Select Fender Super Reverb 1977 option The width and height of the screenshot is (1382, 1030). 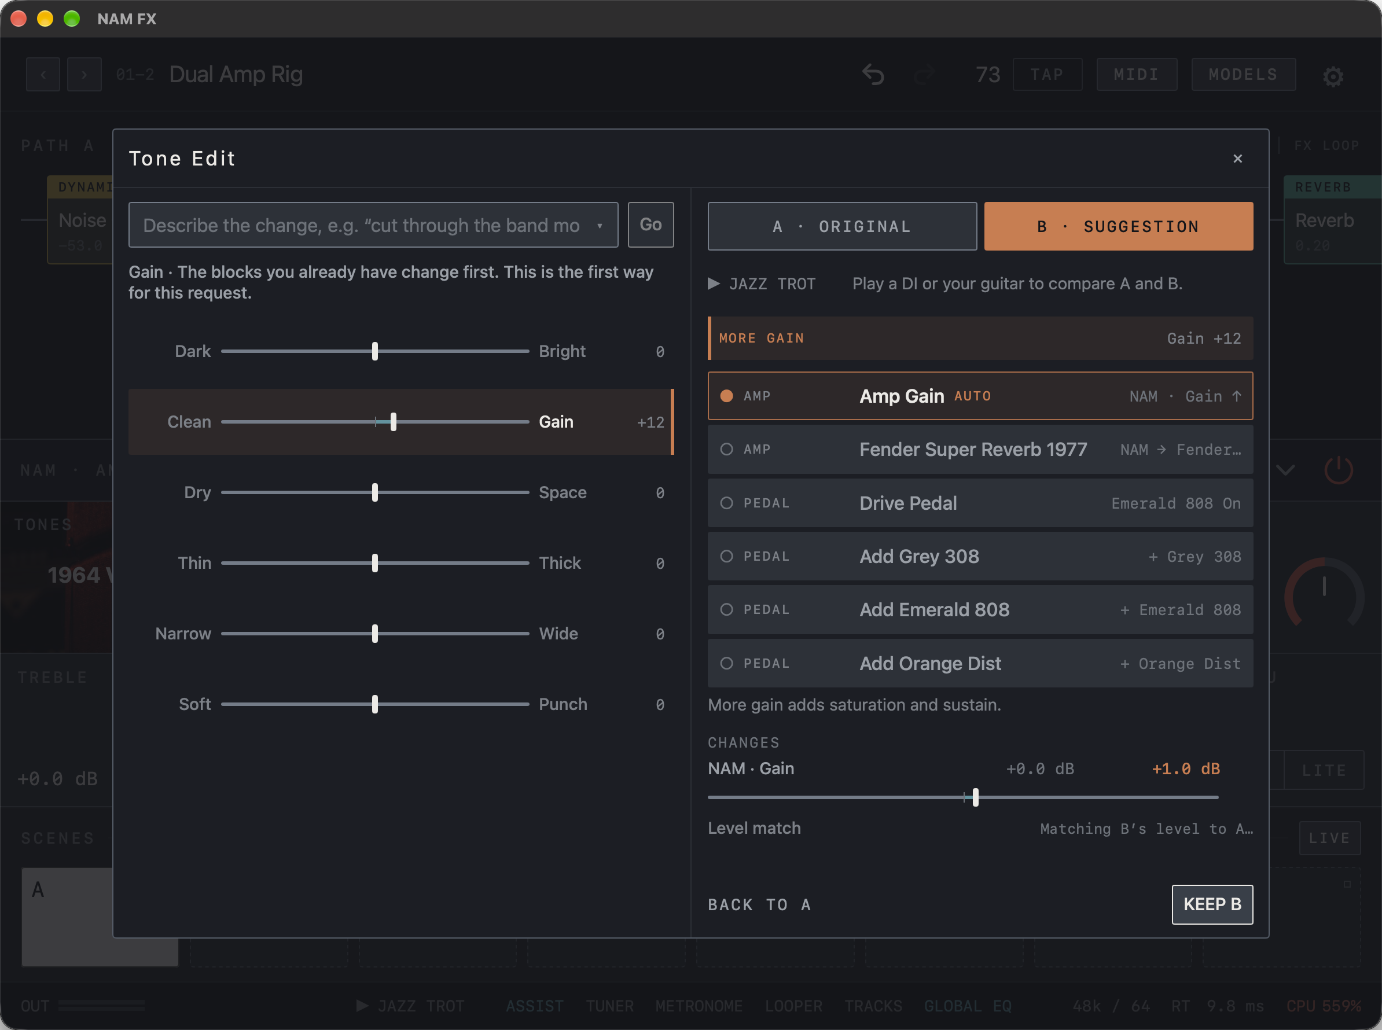[980, 450]
